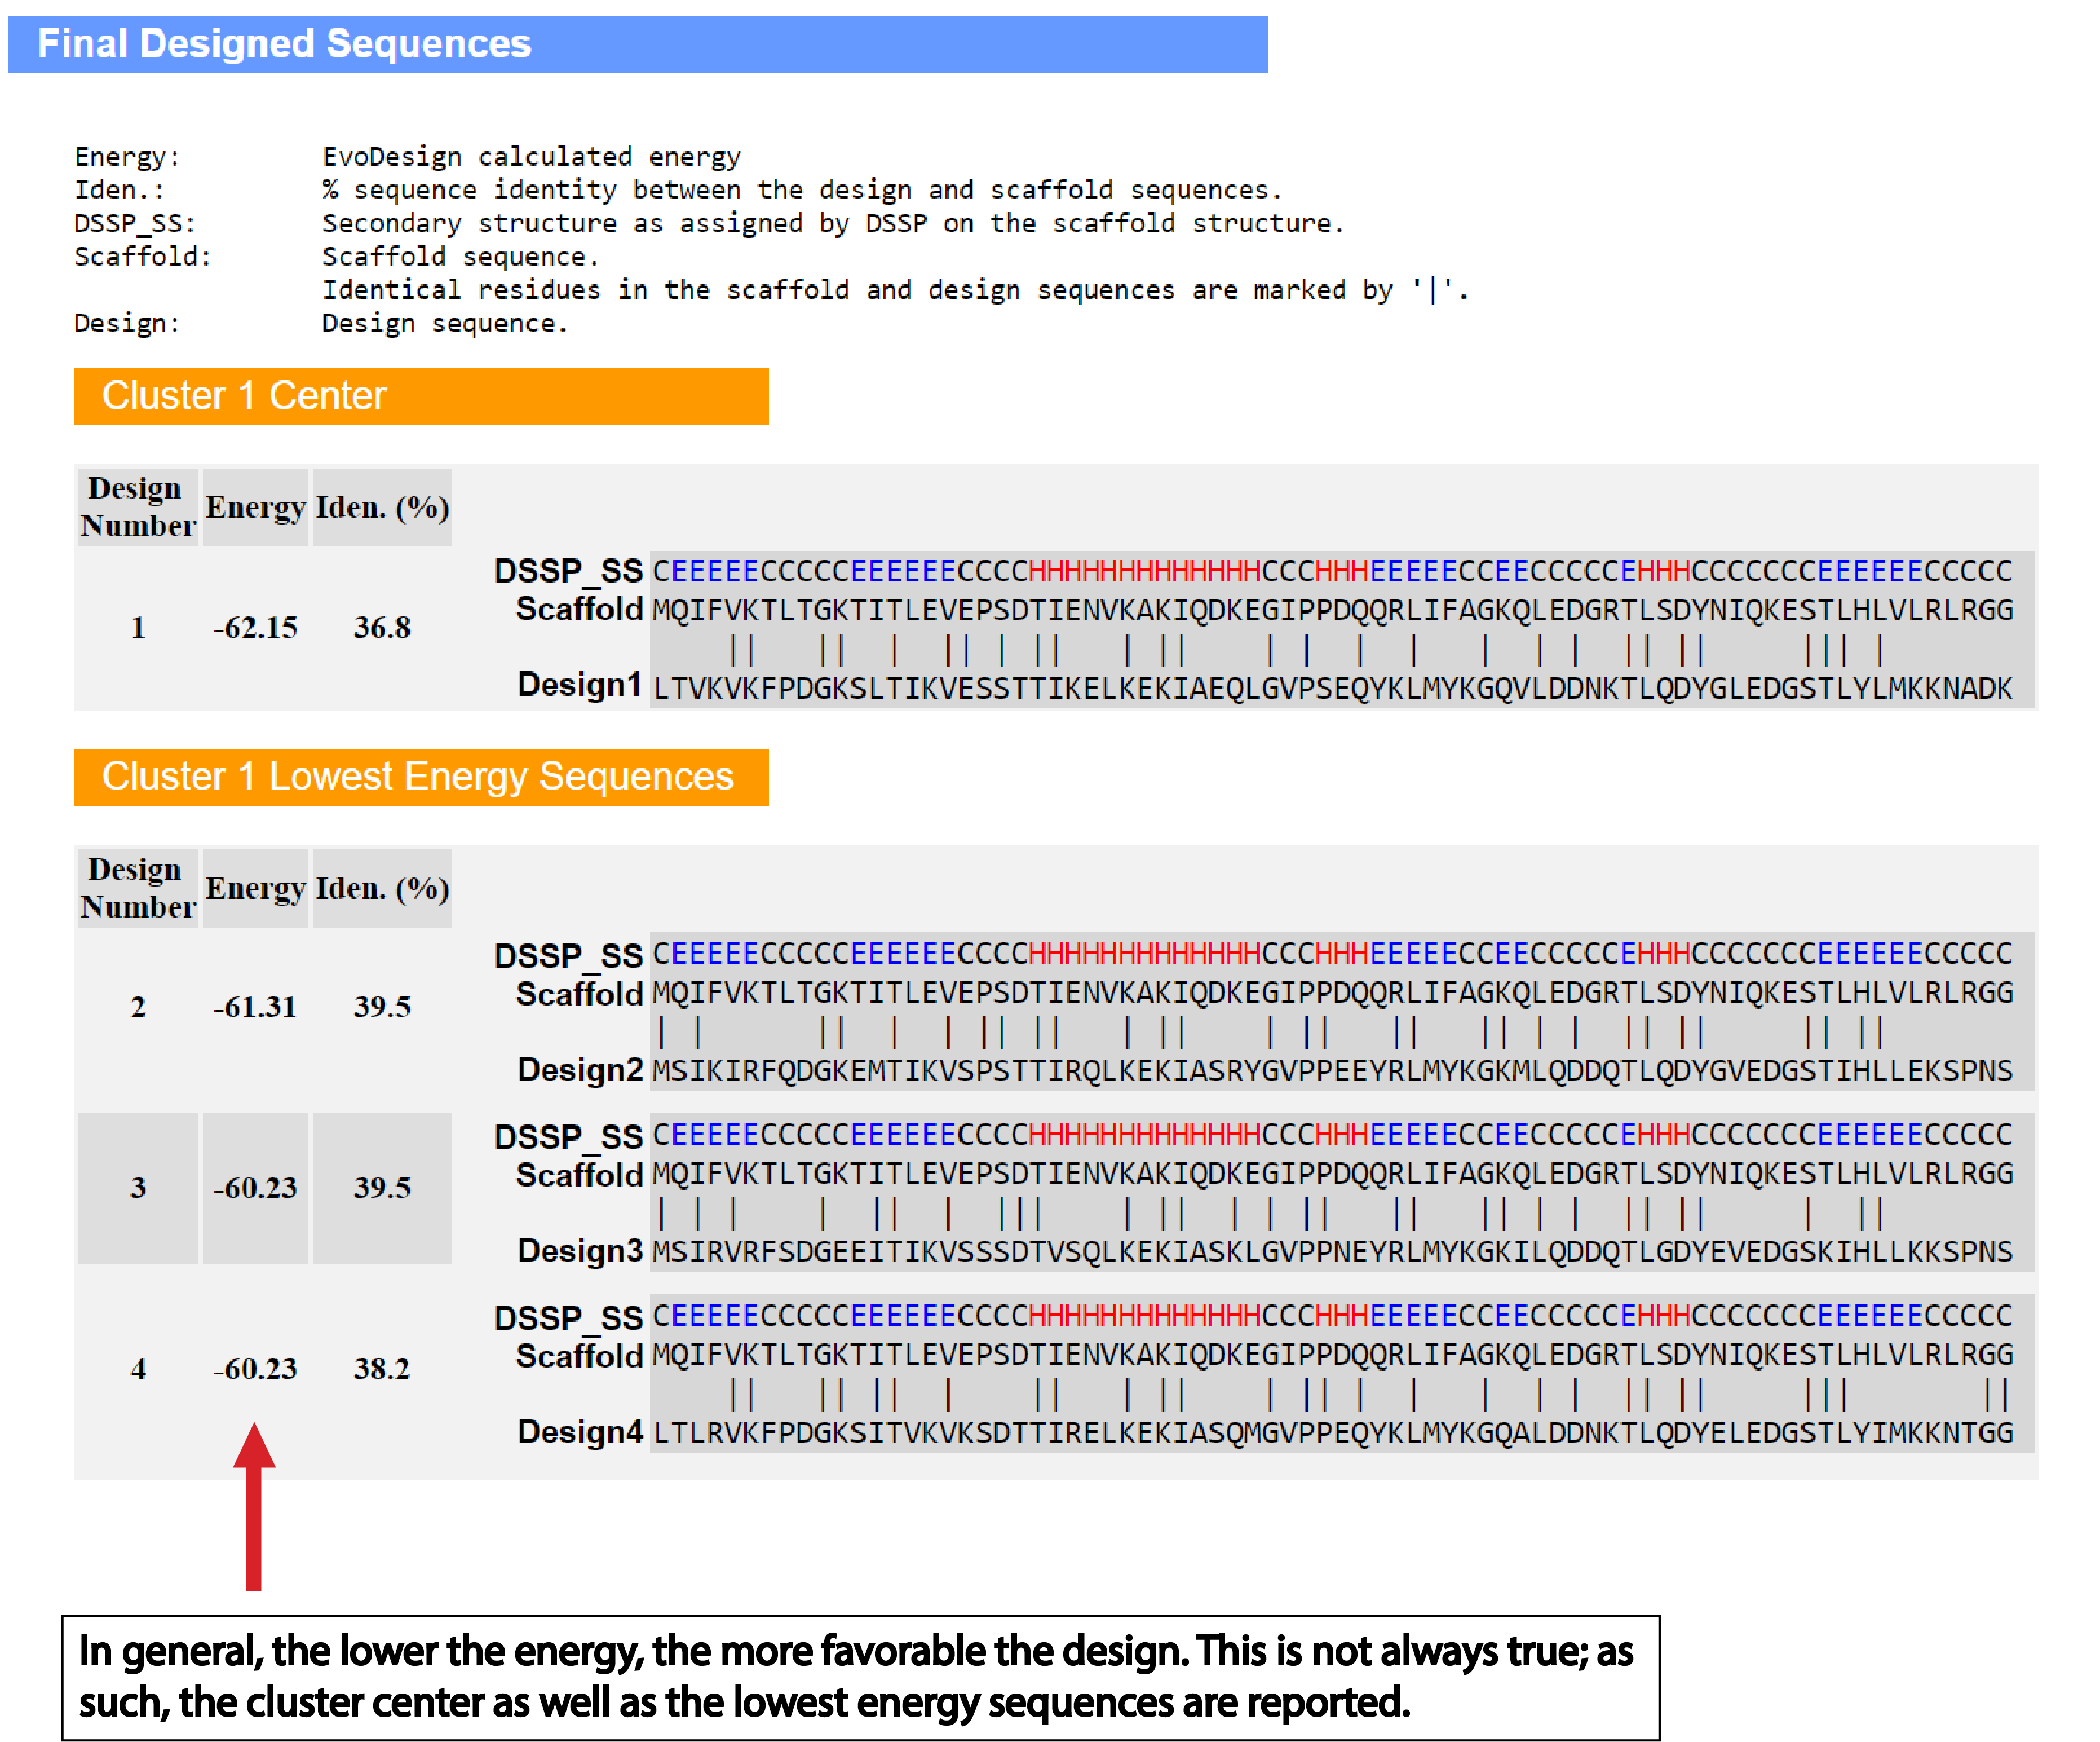Click energy value -62.15

[x=255, y=627]
